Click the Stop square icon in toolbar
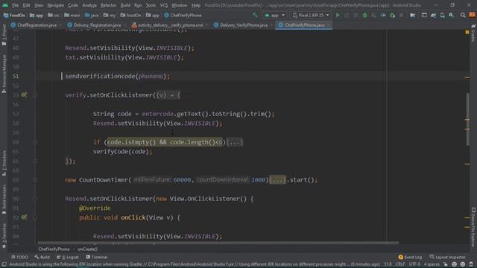 pyautogui.click(x=402, y=15)
